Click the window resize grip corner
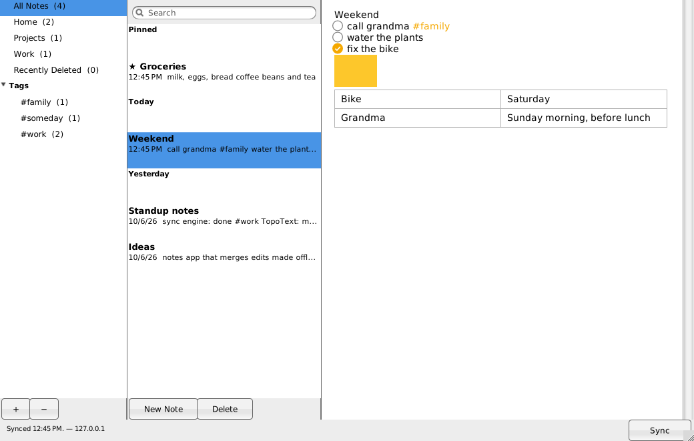 click(x=690, y=437)
